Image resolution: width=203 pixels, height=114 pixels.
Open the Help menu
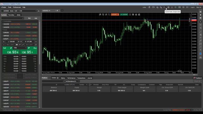point(24,7)
